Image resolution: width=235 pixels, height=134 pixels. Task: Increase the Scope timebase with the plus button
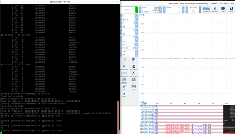coord(160,10)
